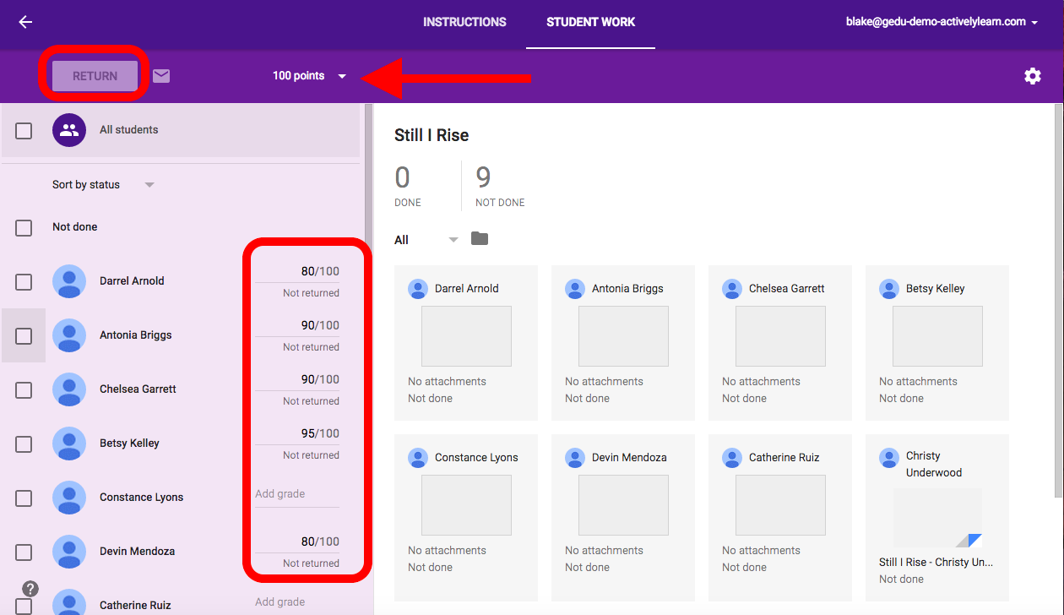Open Christy Underwood's document thumbnail
The image size is (1064, 615).
(937, 518)
